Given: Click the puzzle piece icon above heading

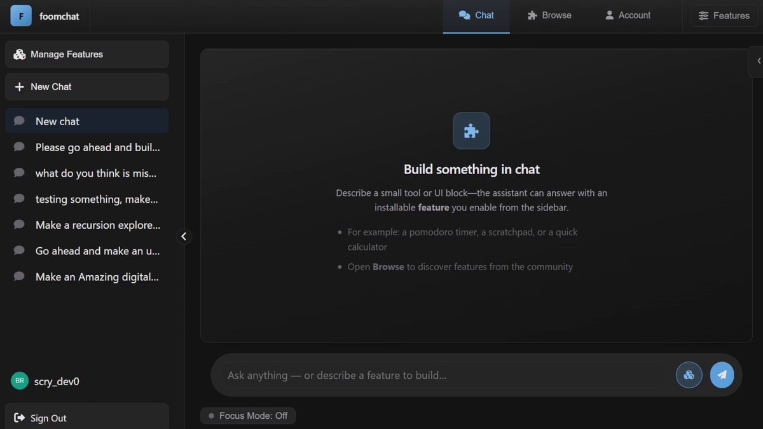Looking at the screenshot, I should point(471,131).
